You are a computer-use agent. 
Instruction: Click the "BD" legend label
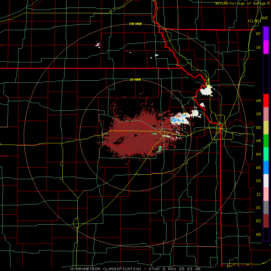tap(258, 128)
